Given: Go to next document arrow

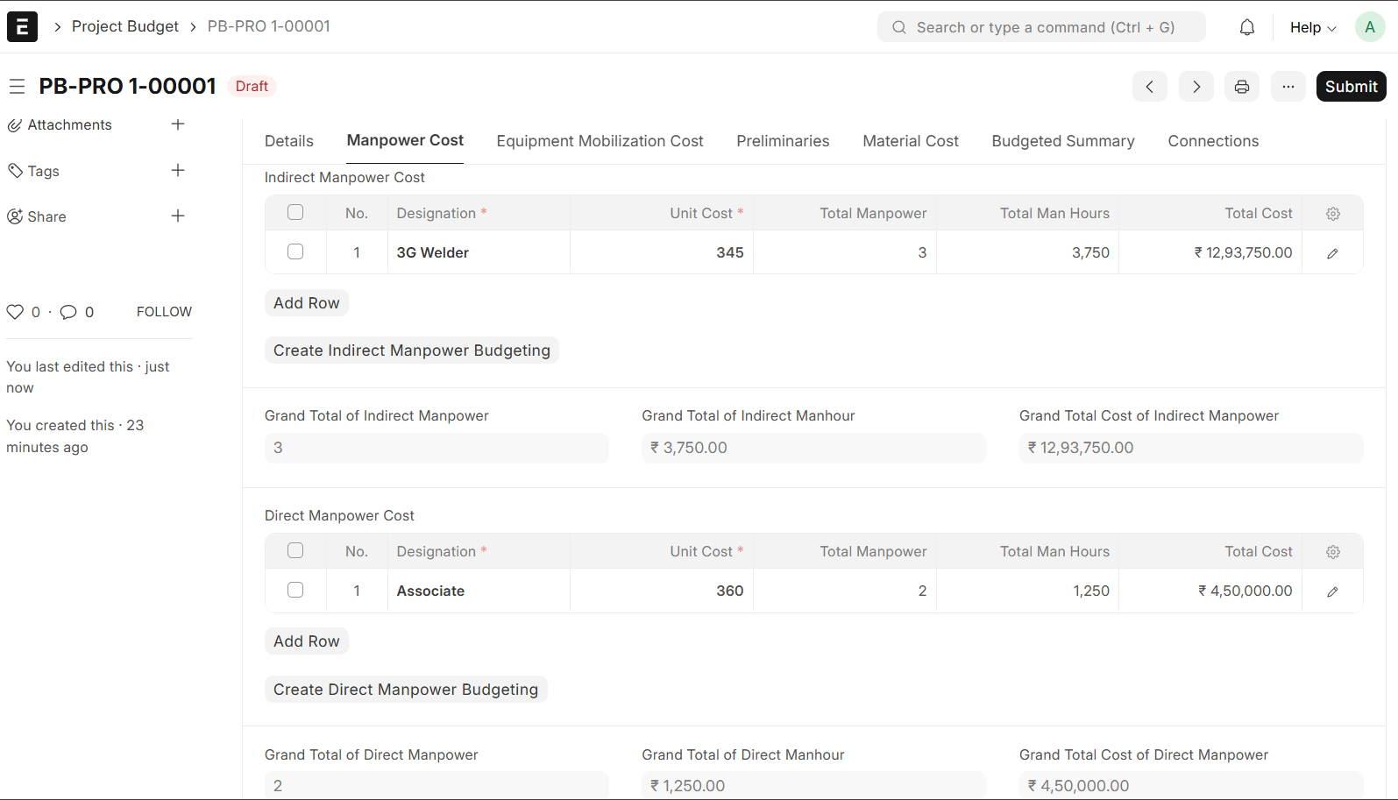Looking at the screenshot, I should point(1196,87).
